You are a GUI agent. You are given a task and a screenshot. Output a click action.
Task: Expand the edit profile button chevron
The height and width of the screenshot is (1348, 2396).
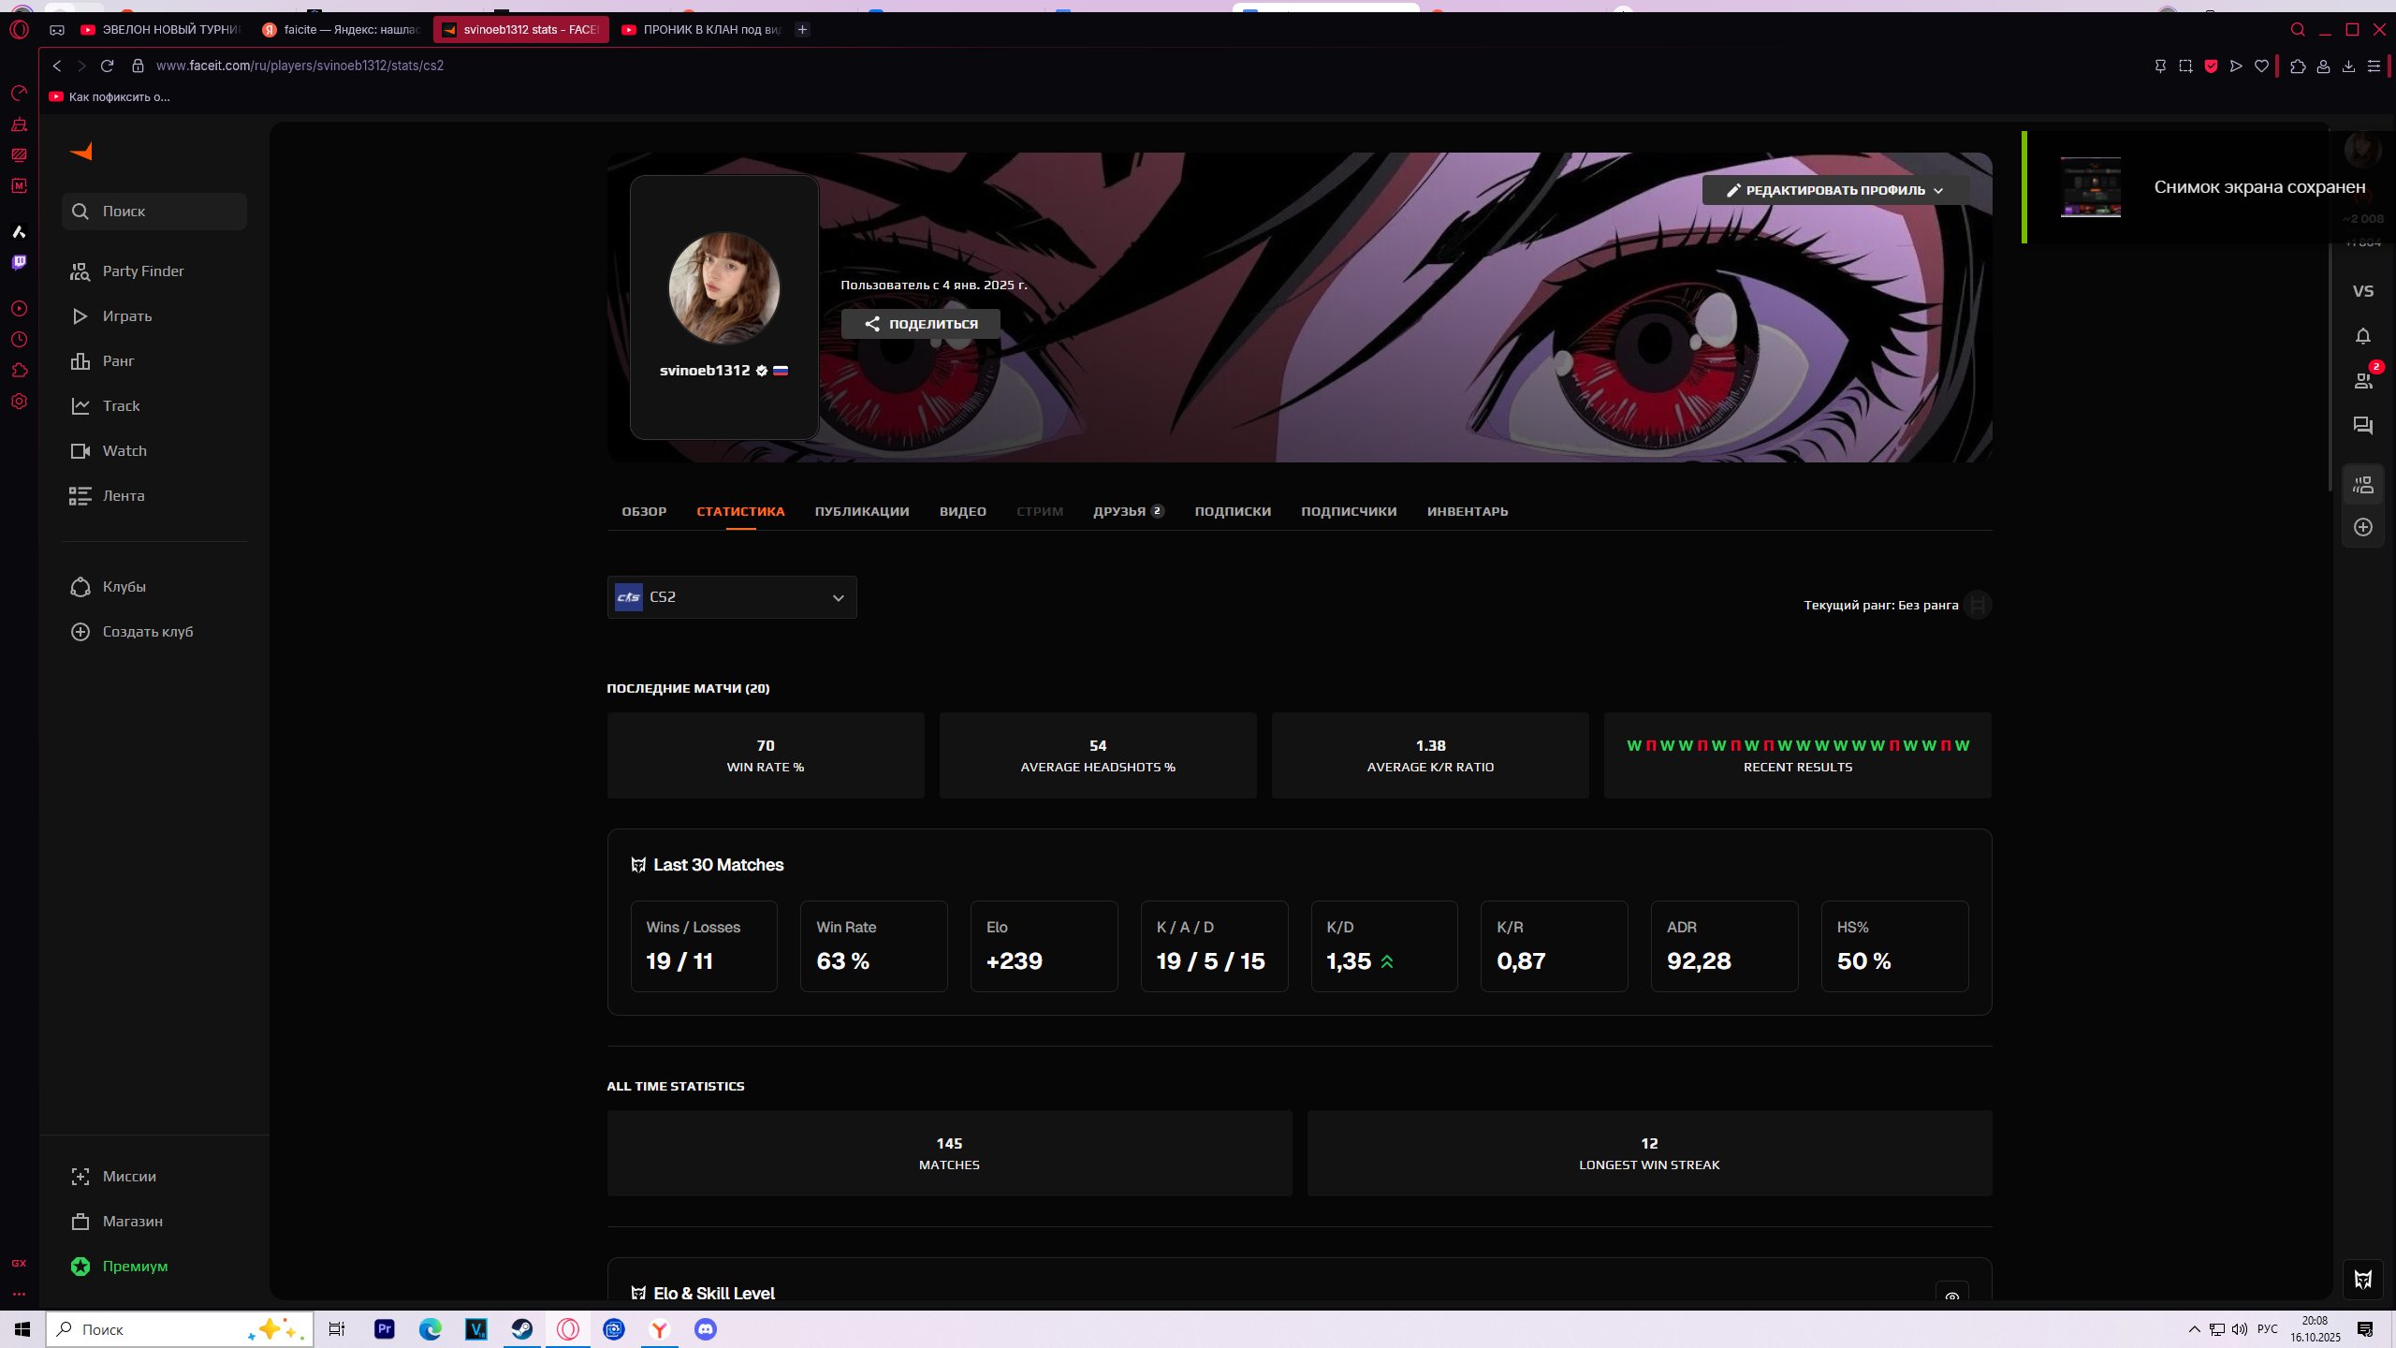click(x=1938, y=191)
